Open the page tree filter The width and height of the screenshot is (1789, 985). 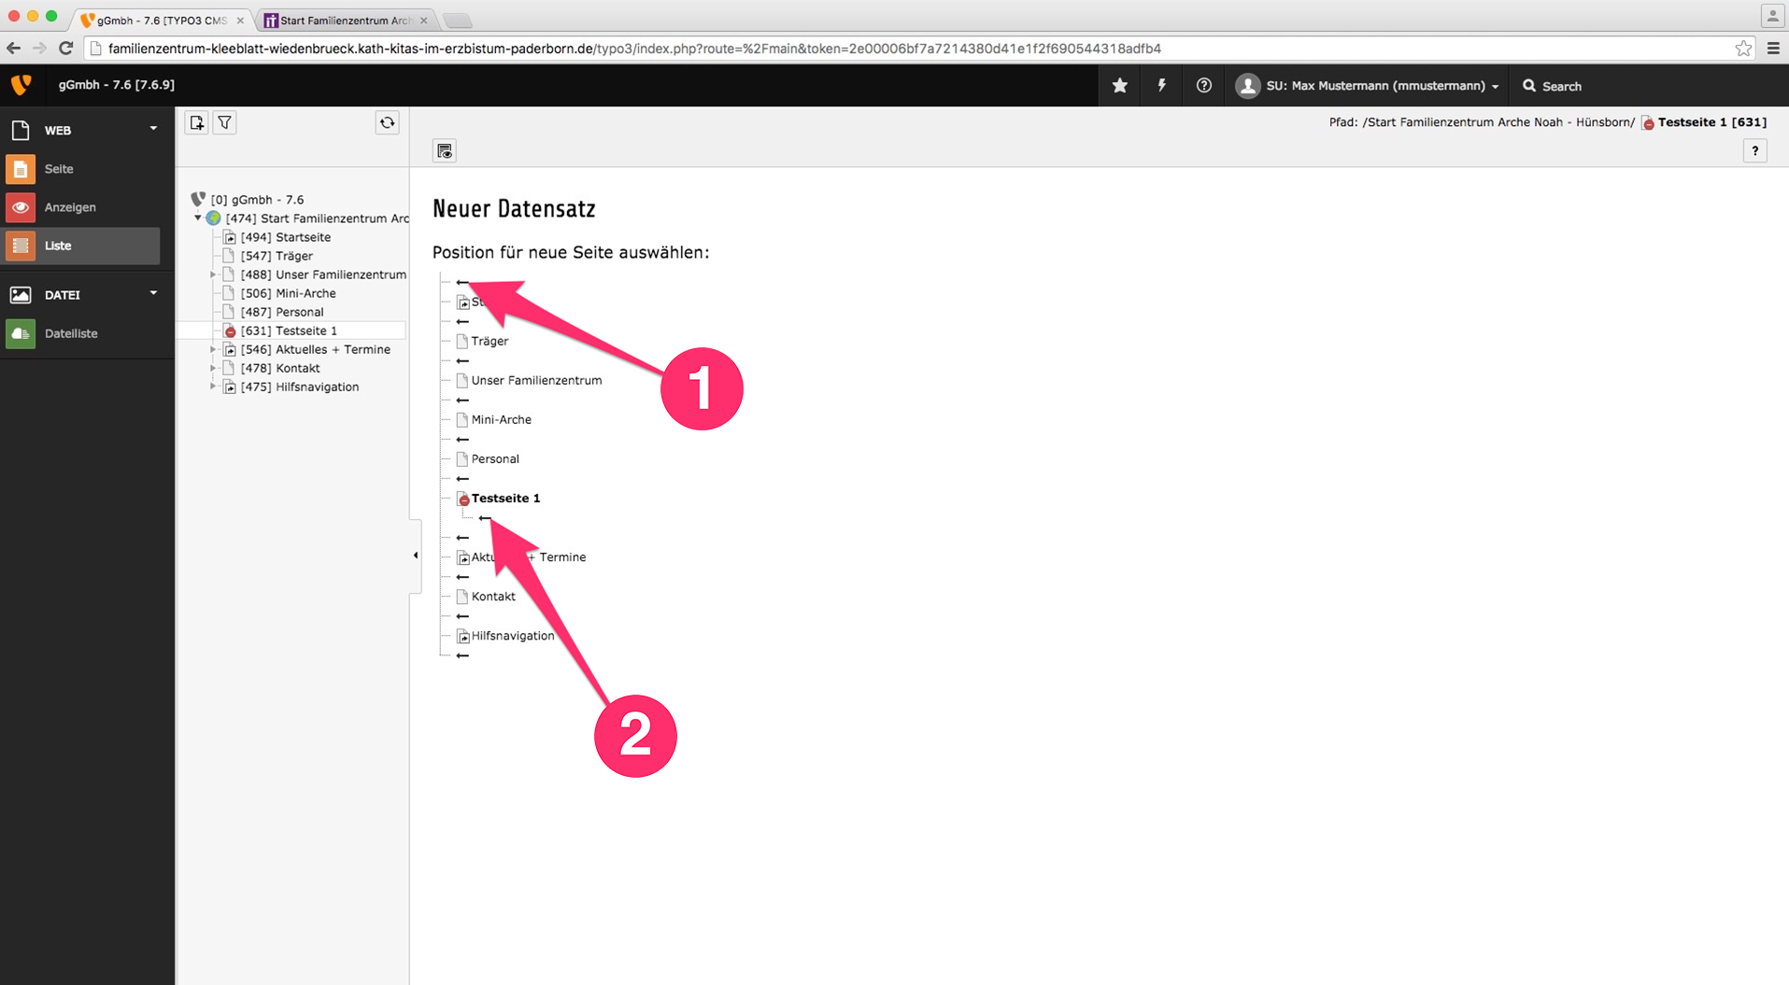[225, 123]
